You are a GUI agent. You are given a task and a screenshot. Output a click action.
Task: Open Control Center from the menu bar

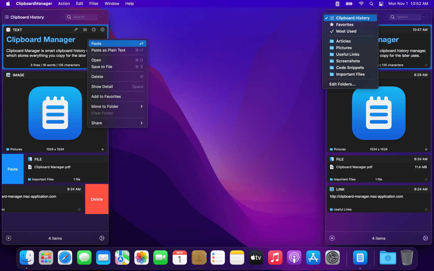tap(381, 4)
